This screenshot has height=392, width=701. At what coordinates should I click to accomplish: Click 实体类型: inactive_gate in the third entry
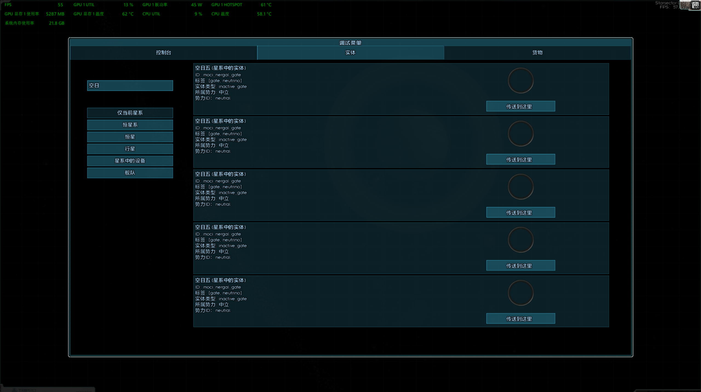[x=221, y=193]
